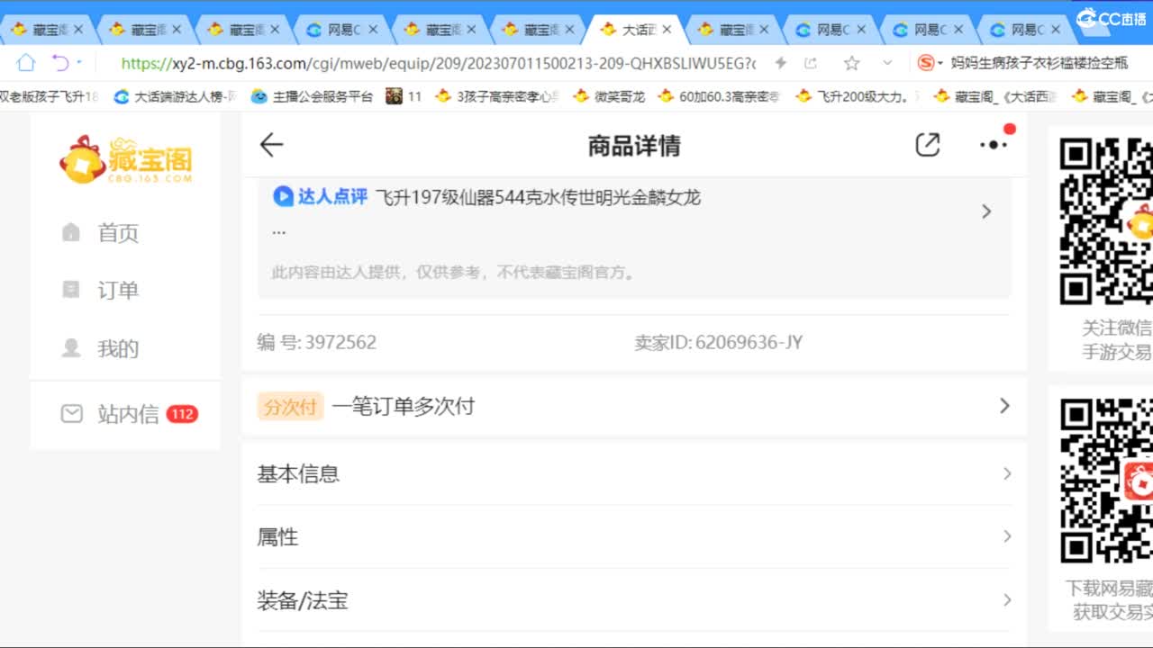Open the 60加60.3高亲密孝 bookmark
The height and width of the screenshot is (648, 1153).
pos(720,96)
